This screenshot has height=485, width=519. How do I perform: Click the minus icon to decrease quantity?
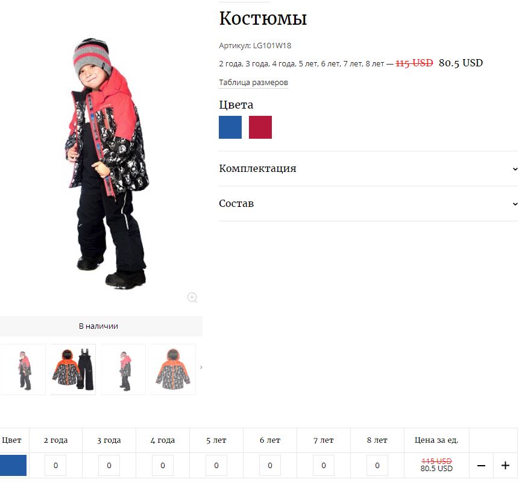[481, 466]
